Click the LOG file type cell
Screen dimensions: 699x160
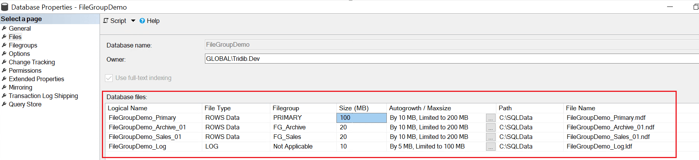236,146
